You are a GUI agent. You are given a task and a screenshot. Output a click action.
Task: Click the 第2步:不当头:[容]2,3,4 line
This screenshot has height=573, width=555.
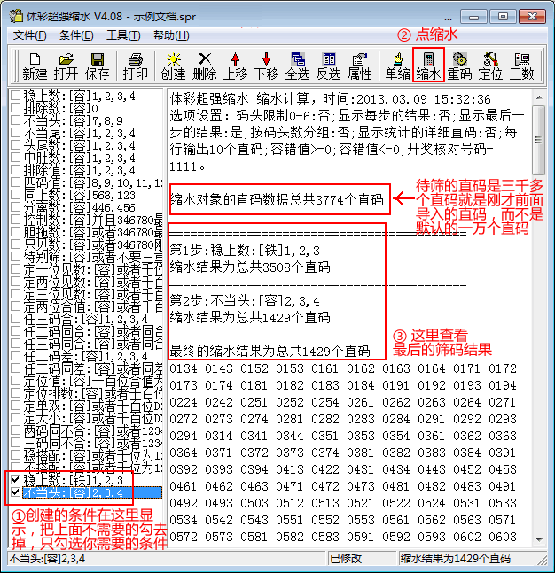point(245,301)
